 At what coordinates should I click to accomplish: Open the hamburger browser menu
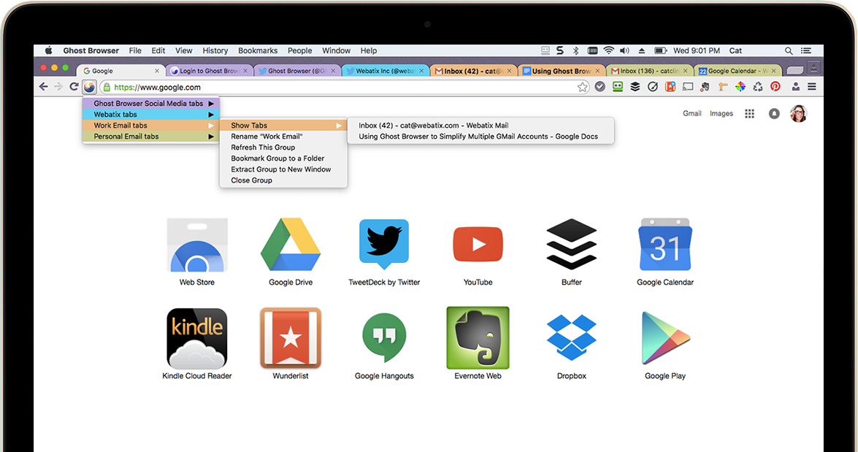click(812, 87)
